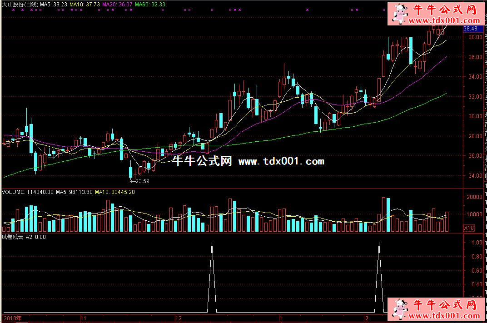The width and height of the screenshot is (487, 323).
Task: Select the 38.48 current price tag
Action: pos(471,29)
